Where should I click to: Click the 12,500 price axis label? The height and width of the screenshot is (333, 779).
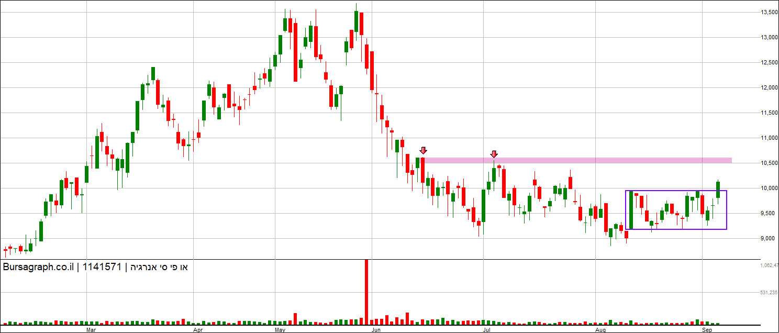click(x=769, y=62)
